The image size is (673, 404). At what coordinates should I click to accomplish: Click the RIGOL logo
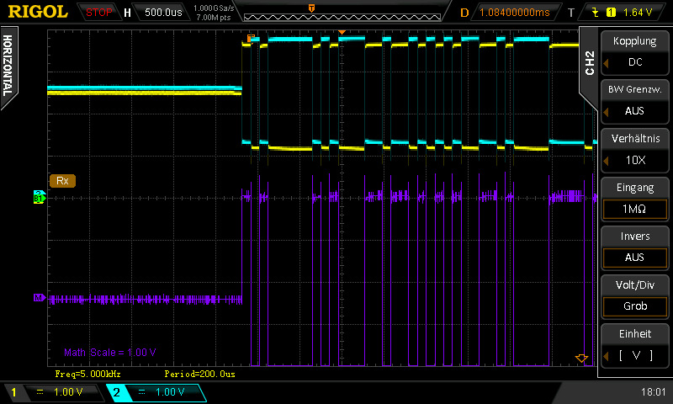pos(39,12)
